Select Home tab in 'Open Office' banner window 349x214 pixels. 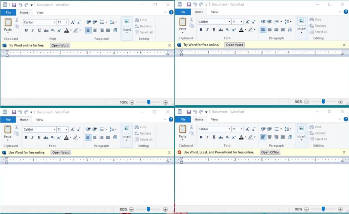point(199,119)
